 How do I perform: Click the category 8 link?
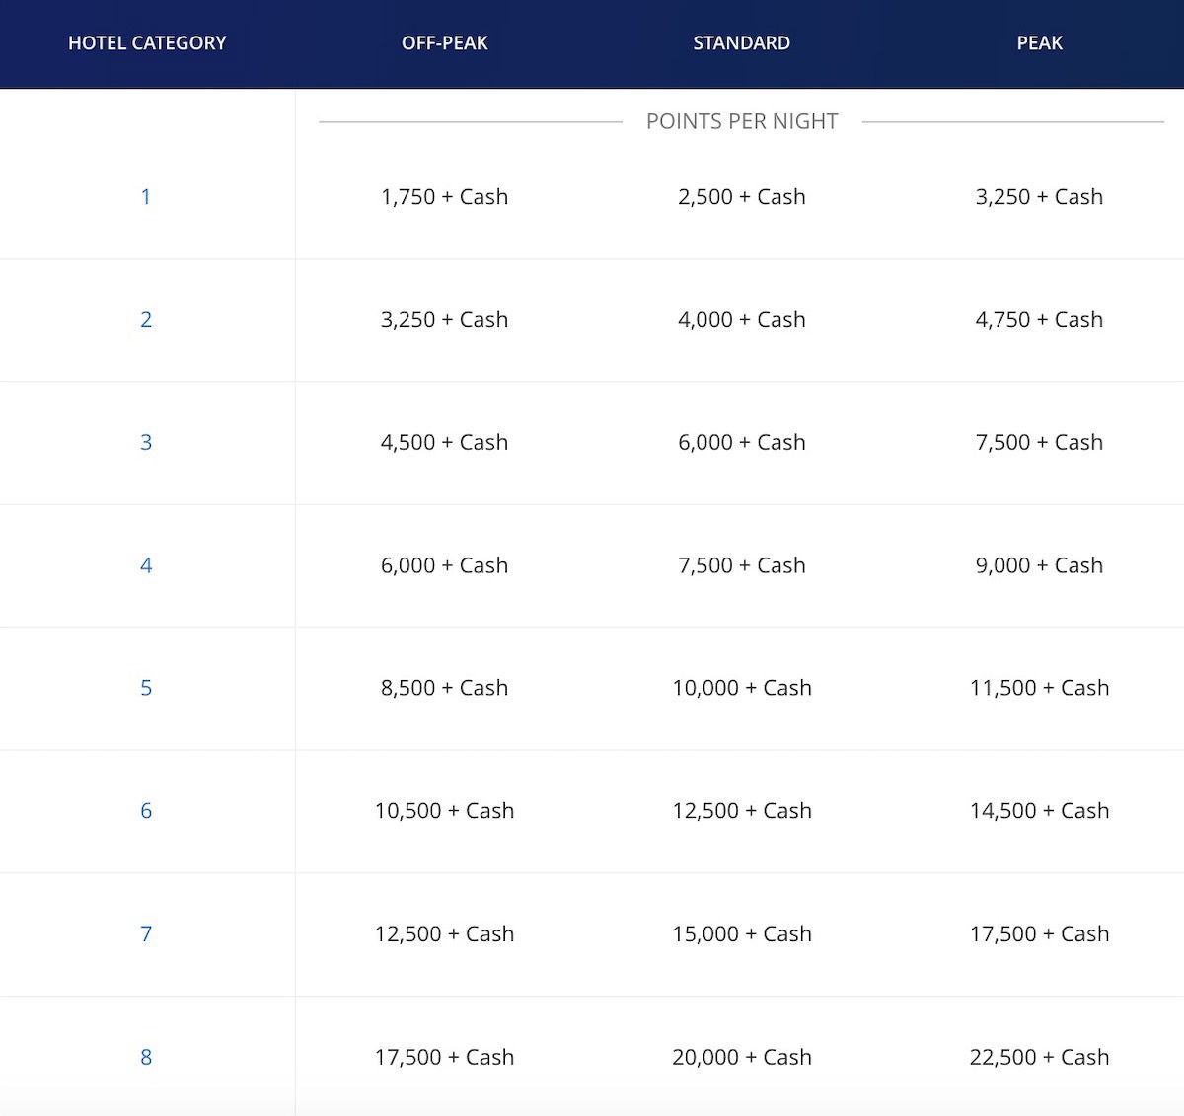coord(146,1057)
